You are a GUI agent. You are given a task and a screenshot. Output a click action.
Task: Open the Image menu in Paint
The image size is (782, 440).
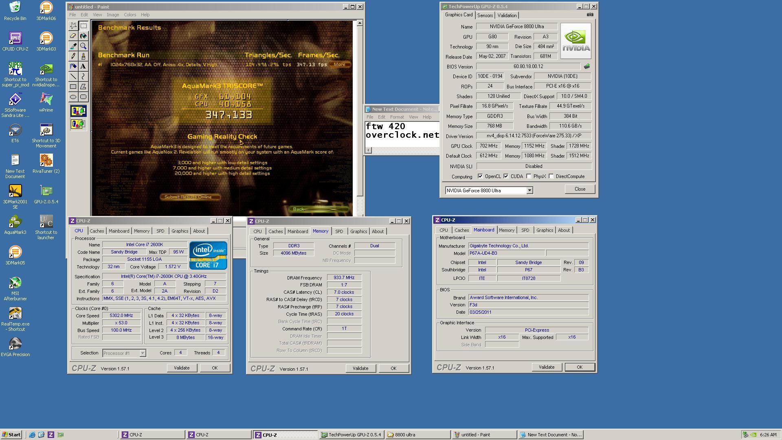113,15
